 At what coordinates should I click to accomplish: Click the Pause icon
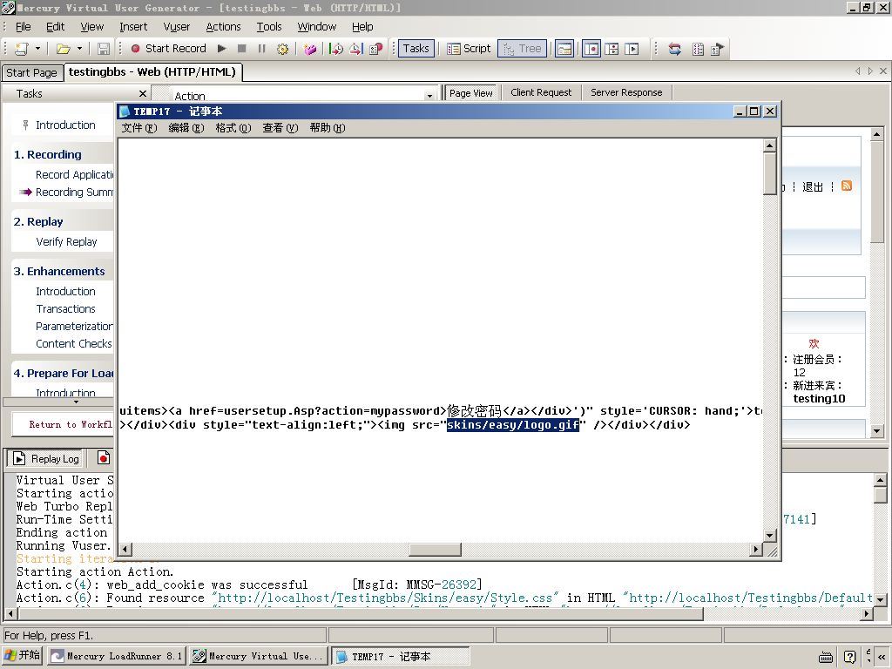coord(261,49)
